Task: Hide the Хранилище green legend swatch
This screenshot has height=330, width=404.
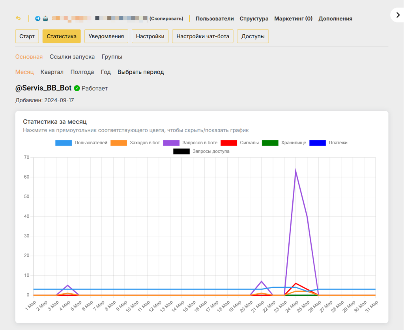Action: (270, 143)
